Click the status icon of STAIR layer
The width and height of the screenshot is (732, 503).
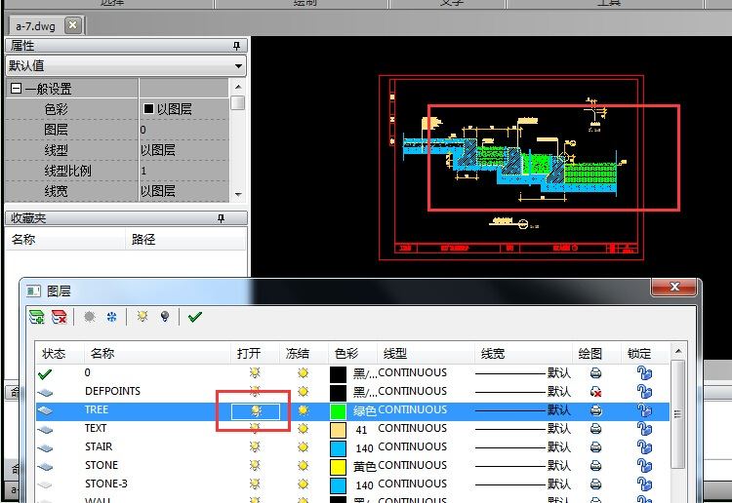(x=45, y=448)
